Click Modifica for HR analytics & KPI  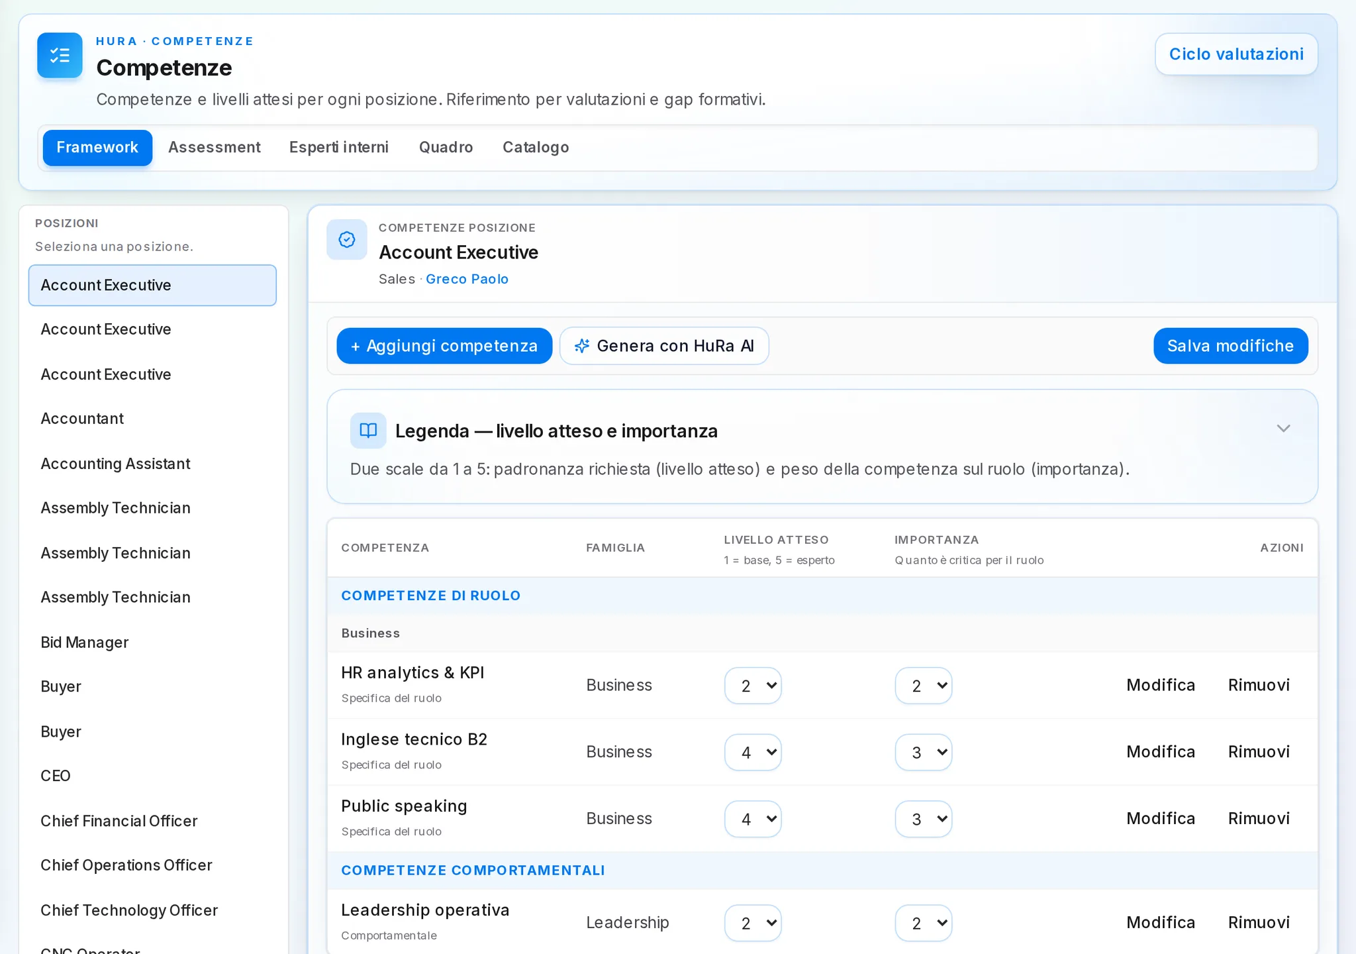(1161, 686)
